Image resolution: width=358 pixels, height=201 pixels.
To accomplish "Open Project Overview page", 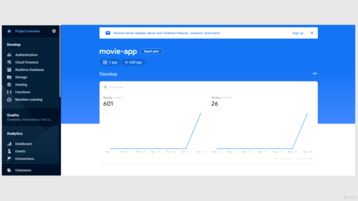I will pos(27,31).
